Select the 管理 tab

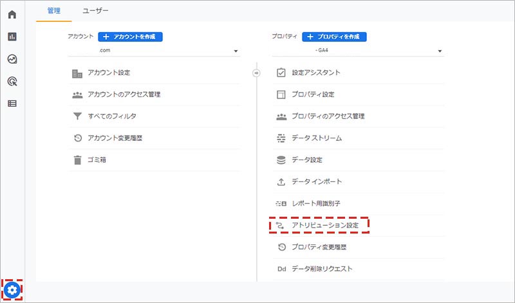[x=54, y=11]
